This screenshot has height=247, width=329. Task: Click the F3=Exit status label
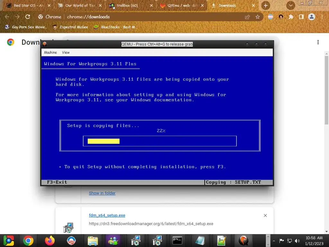[57, 182]
